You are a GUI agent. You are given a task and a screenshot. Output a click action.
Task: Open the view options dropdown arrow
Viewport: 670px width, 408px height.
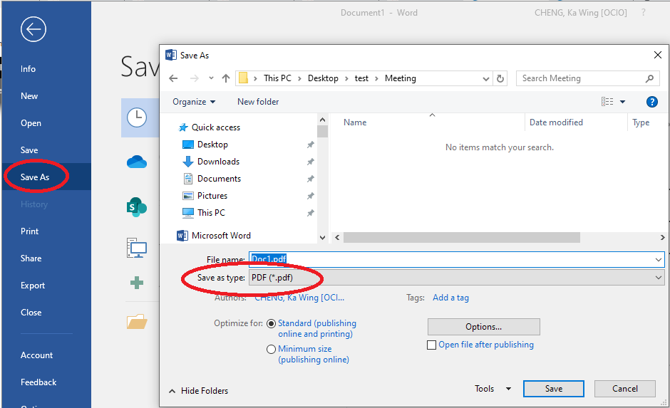pos(622,102)
